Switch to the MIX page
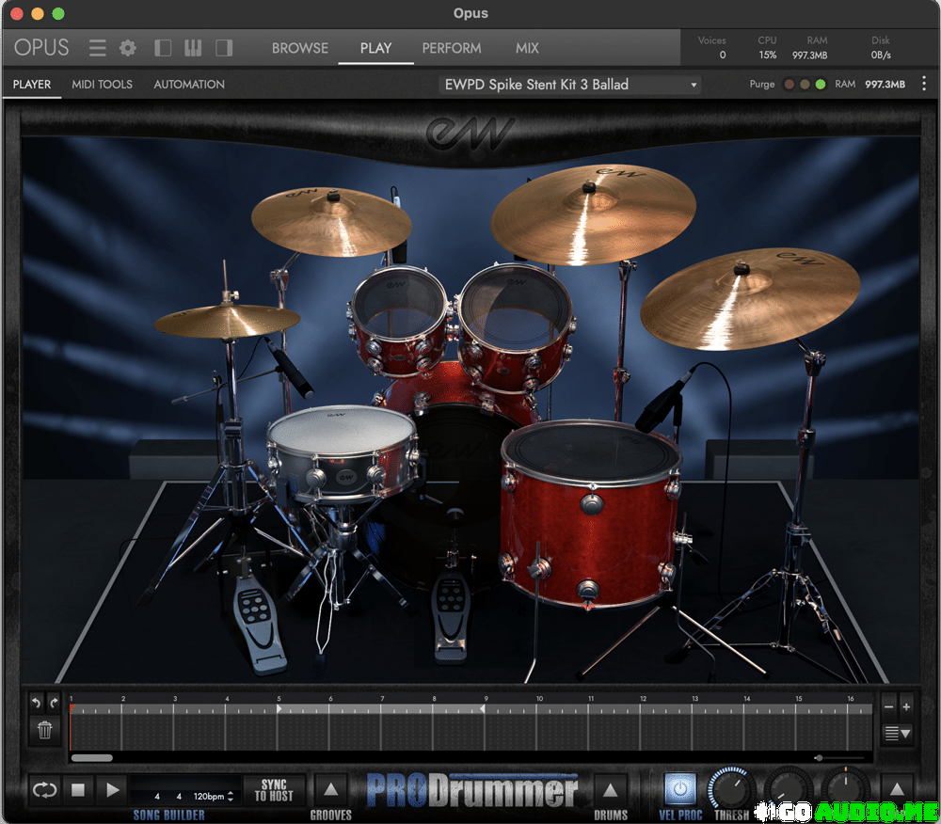Viewport: 941px width, 824px height. tap(527, 48)
